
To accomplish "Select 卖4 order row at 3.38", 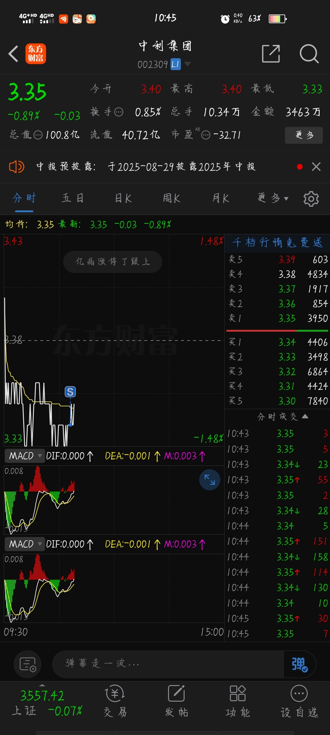I will (278, 274).
